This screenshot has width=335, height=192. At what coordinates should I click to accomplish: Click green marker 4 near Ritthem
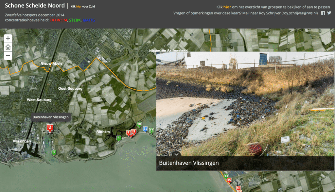tap(119, 138)
